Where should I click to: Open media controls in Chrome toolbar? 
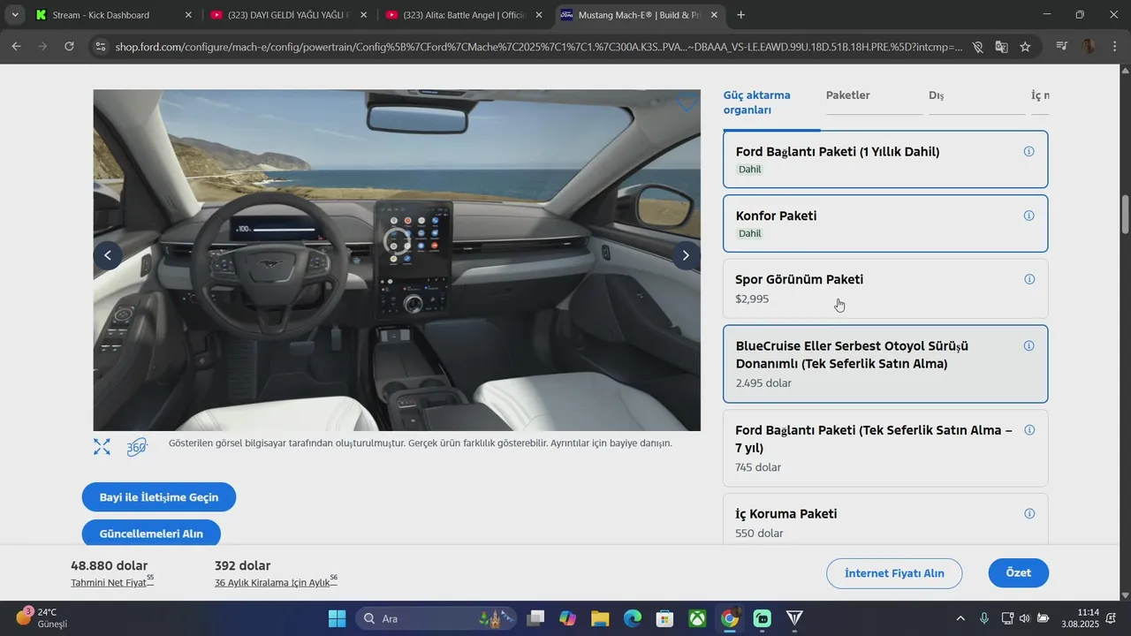coord(1062,46)
